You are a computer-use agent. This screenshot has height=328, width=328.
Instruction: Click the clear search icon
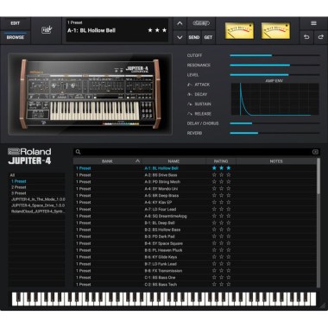pos(315,152)
